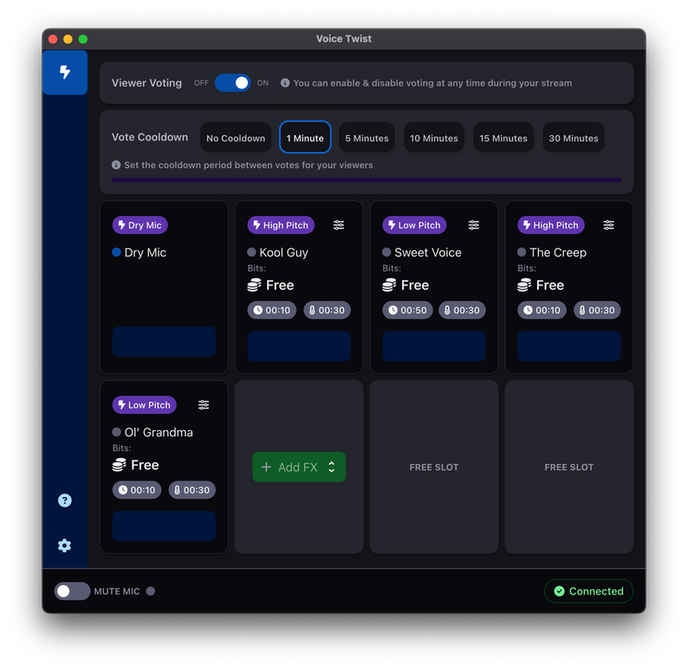688x669 pixels.
Task: Select the Dry Mic radio dot
Action: (116, 253)
